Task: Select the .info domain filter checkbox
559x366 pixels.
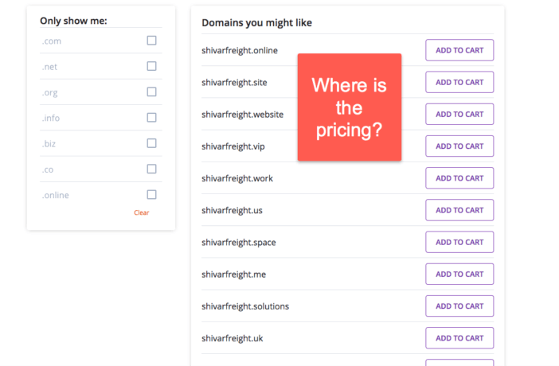Action: coord(151,117)
